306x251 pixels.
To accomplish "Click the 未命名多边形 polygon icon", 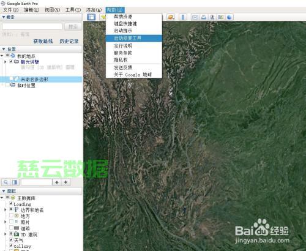I will pyautogui.click(x=17, y=79).
